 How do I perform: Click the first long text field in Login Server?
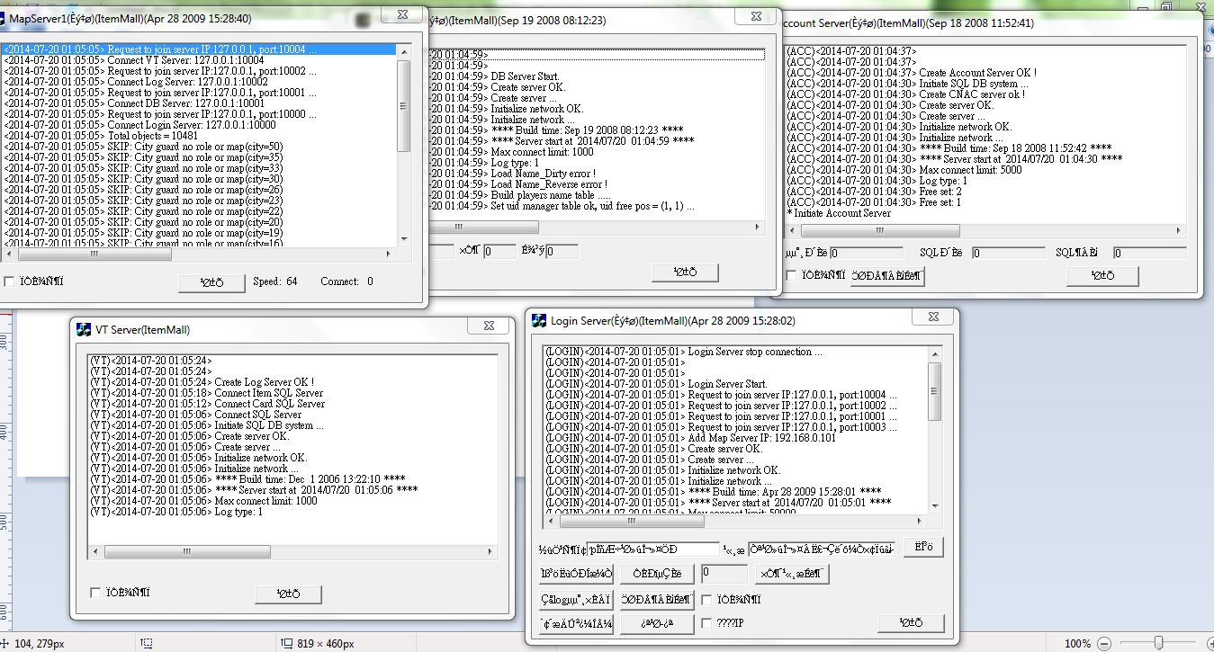point(653,549)
